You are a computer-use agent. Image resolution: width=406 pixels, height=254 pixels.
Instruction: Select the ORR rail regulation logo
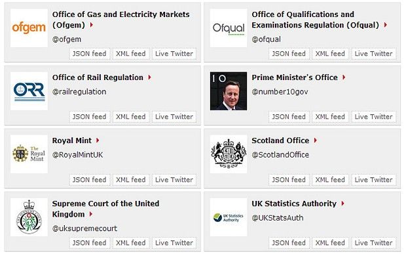[x=29, y=91]
